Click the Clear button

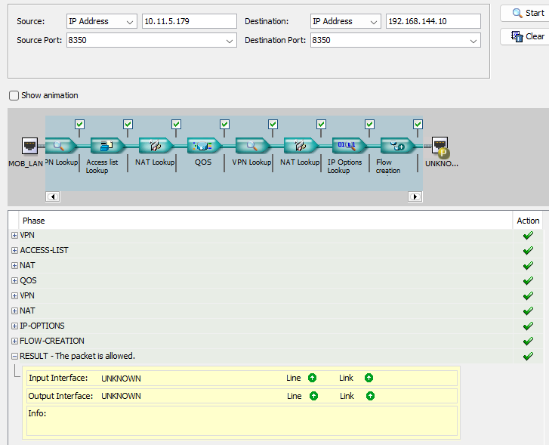[527, 36]
